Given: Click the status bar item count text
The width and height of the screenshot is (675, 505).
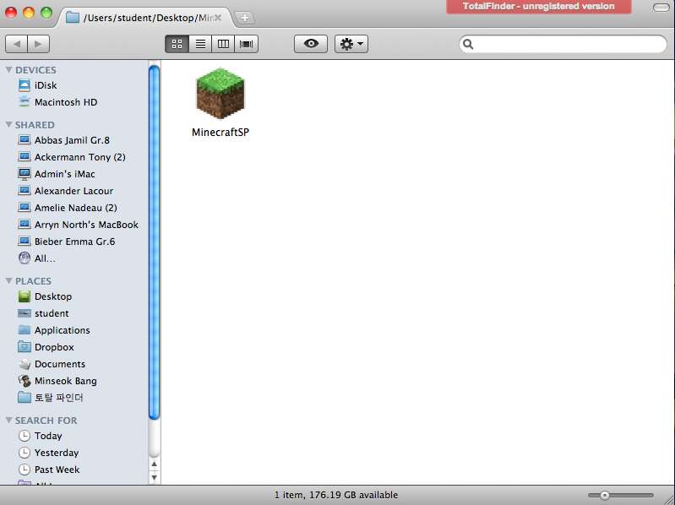Looking at the screenshot, I should click(336, 495).
